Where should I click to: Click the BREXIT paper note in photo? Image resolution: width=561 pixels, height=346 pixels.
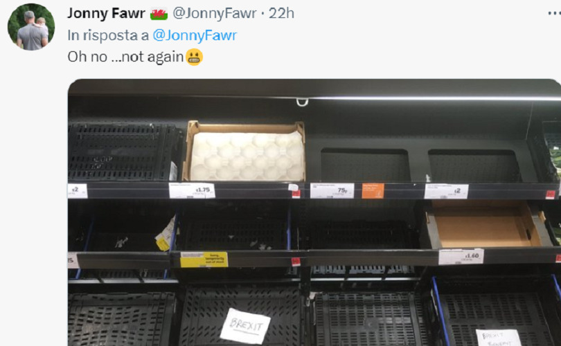(245, 326)
